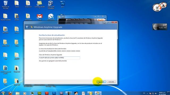Click the Windows Start orb
170x95 pixels.
click(3, 93)
